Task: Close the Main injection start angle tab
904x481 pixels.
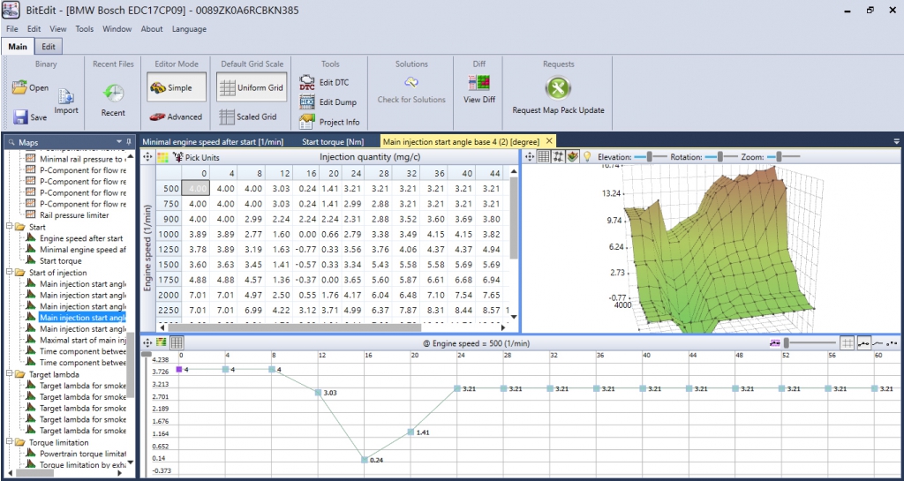Action: [549, 140]
